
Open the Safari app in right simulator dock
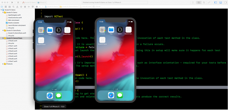click(111, 95)
